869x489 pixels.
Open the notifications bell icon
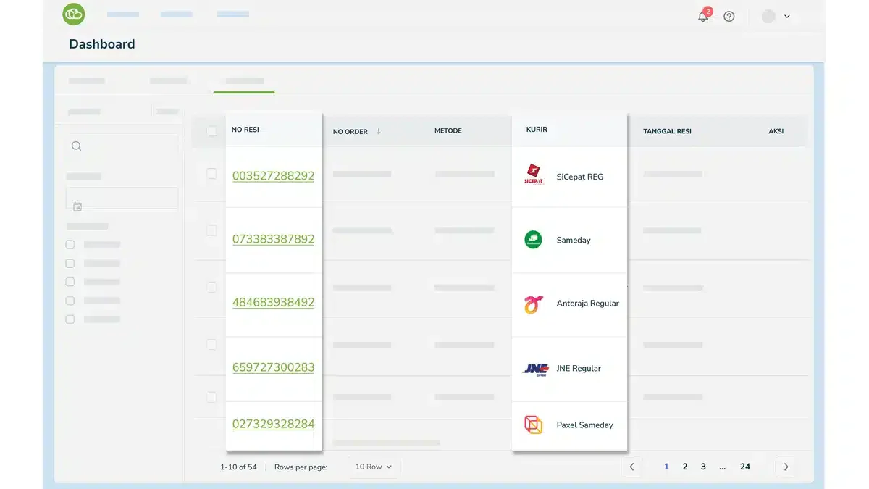click(702, 17)
